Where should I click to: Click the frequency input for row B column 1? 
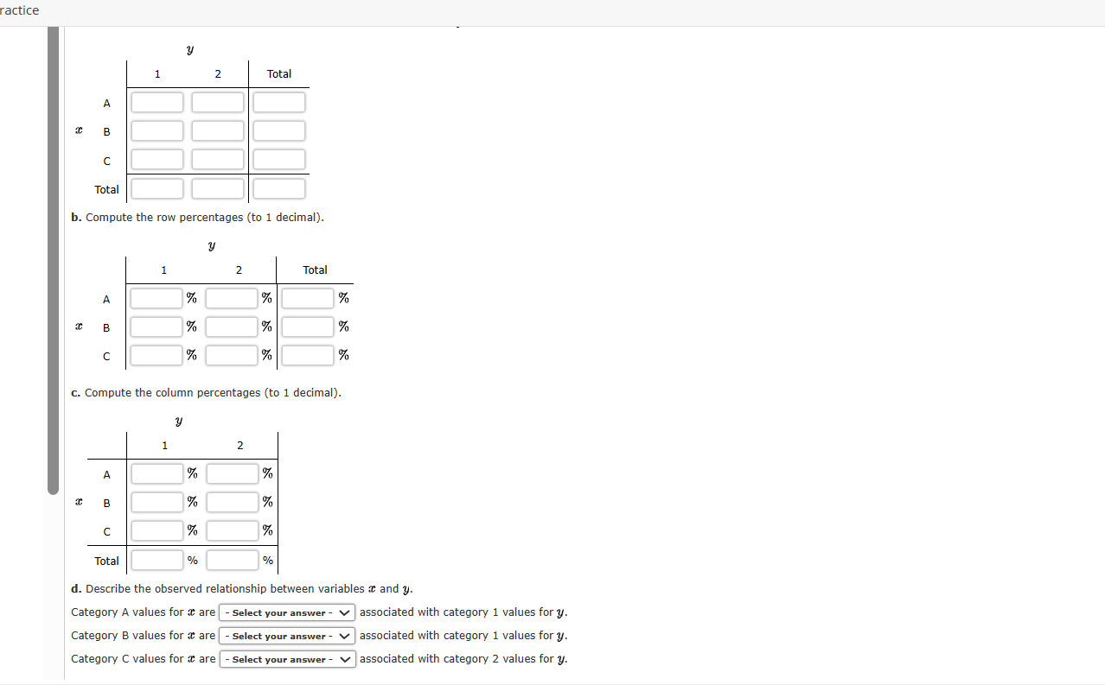click(x=156, y=130)
